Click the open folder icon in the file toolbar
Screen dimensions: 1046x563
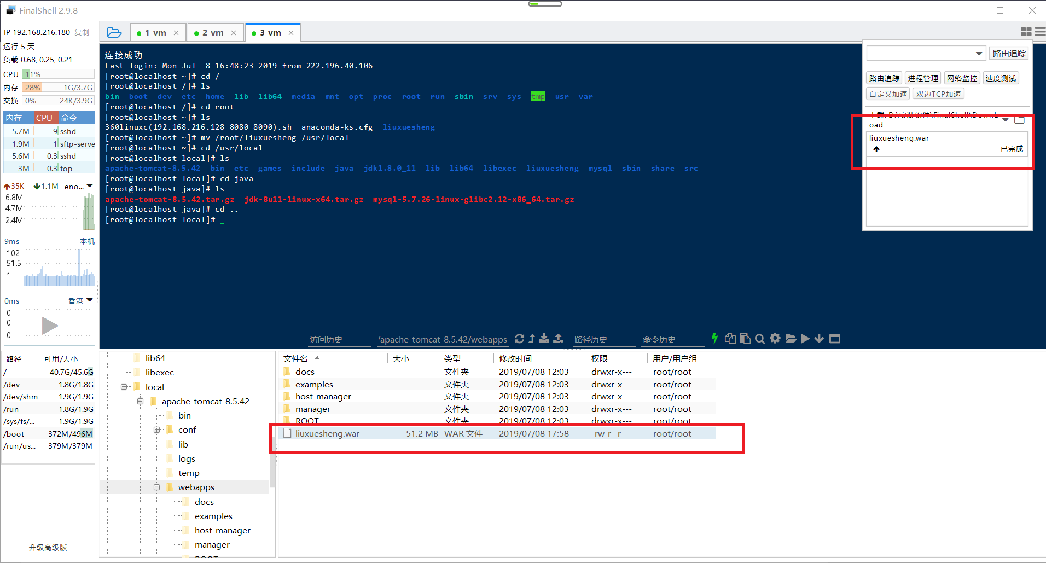tap(791, 338)
